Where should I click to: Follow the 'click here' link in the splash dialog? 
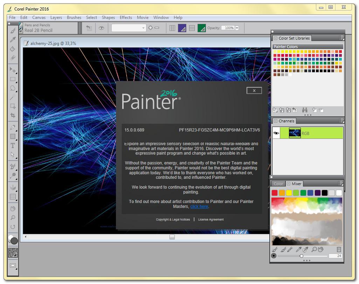[199, 207]
